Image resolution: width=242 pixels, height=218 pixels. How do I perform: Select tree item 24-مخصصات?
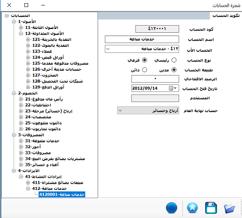click(x=38, y=117)
